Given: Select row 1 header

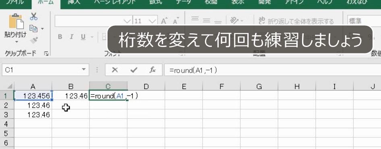Looking at the screenshot, I should point(7,96).
